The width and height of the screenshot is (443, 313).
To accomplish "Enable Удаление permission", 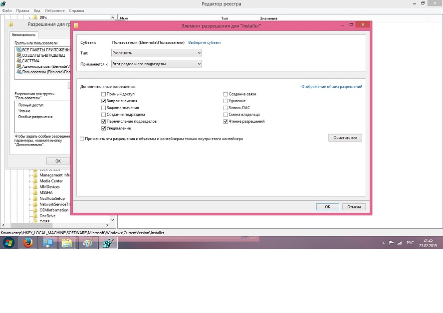I will (x=225, y=101).
